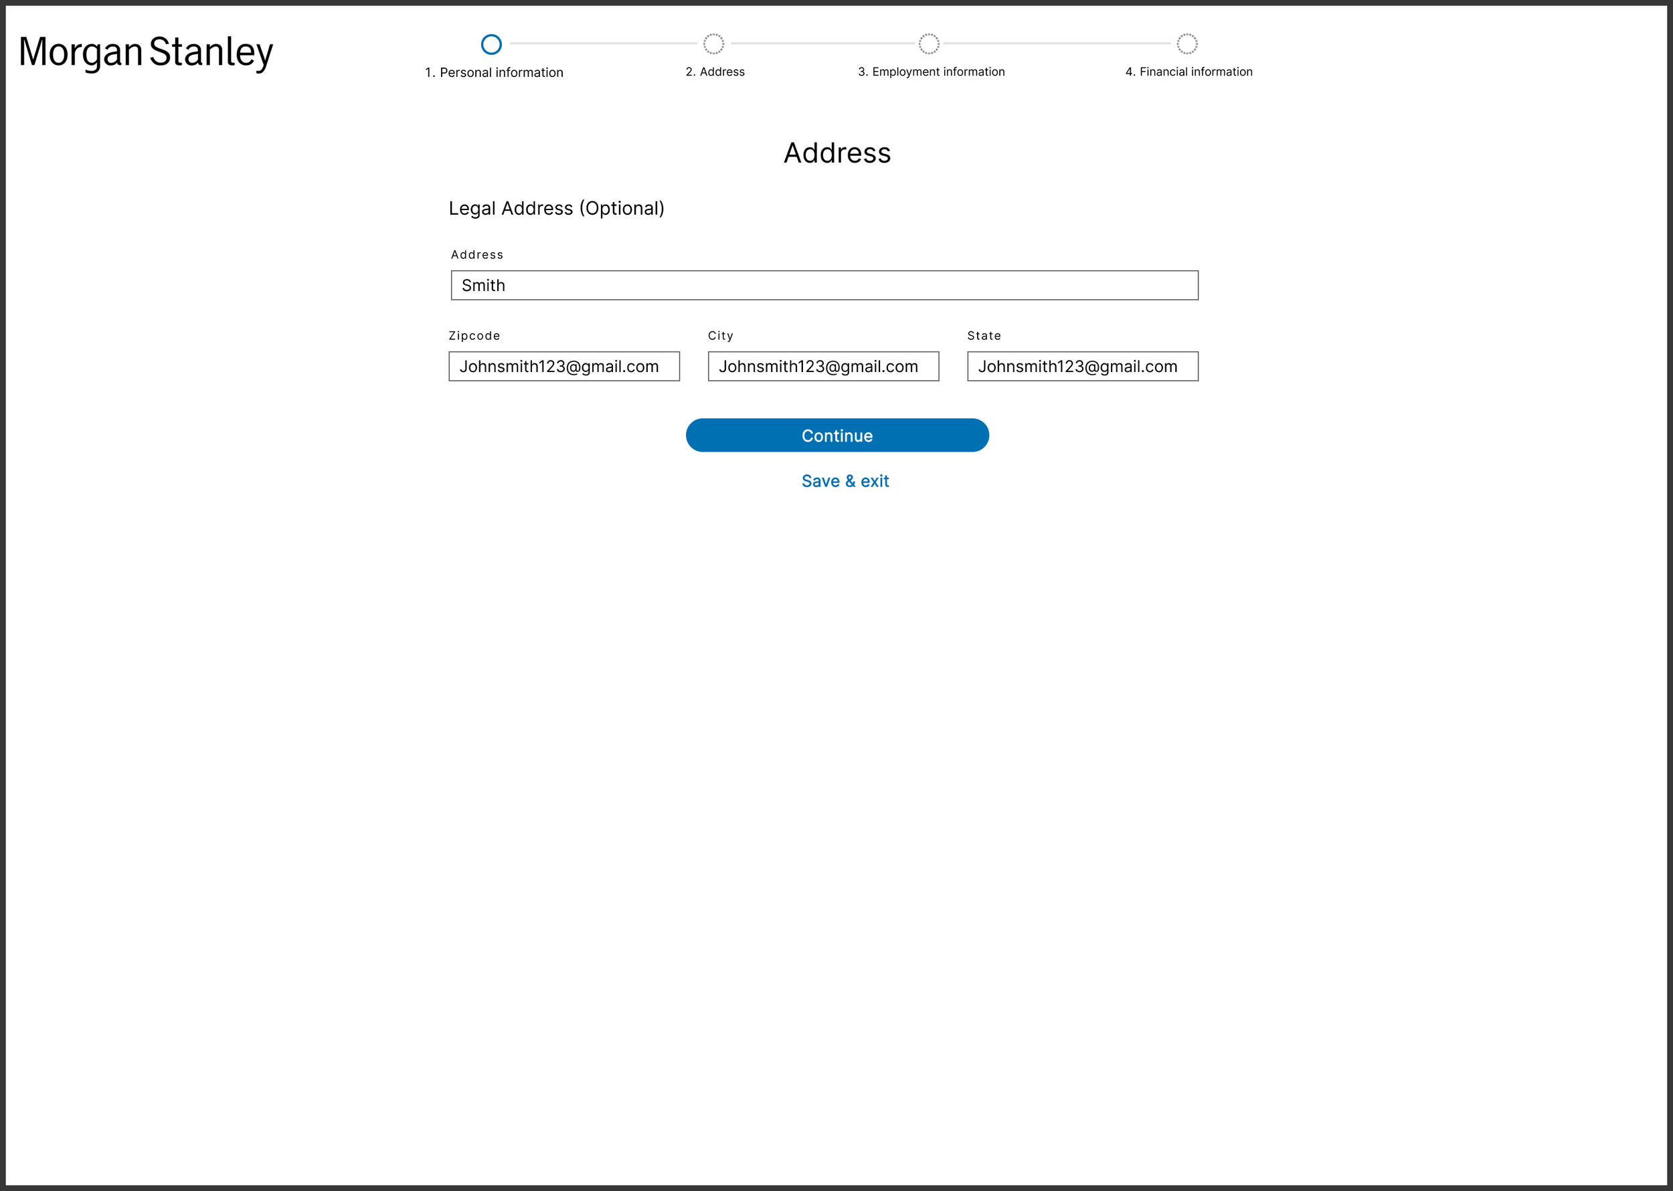Click the Zipcode field label

(474, 336)
